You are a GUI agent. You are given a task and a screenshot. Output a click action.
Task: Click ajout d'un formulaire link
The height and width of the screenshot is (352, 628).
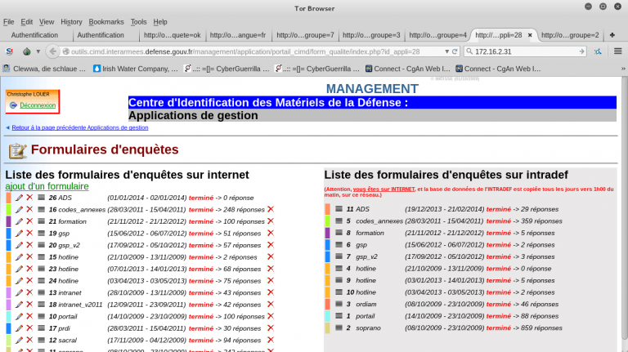coord(47,186)
